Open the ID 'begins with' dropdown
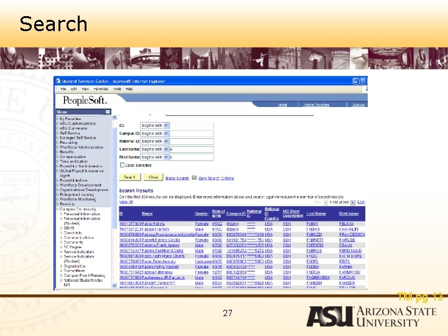The height and width of the screenshot is (336, 448). pyautogui.click(x=166, y=126)
